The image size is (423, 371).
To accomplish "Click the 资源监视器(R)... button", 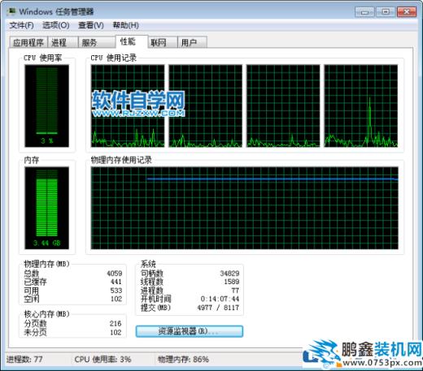I will tap(190, 331).
